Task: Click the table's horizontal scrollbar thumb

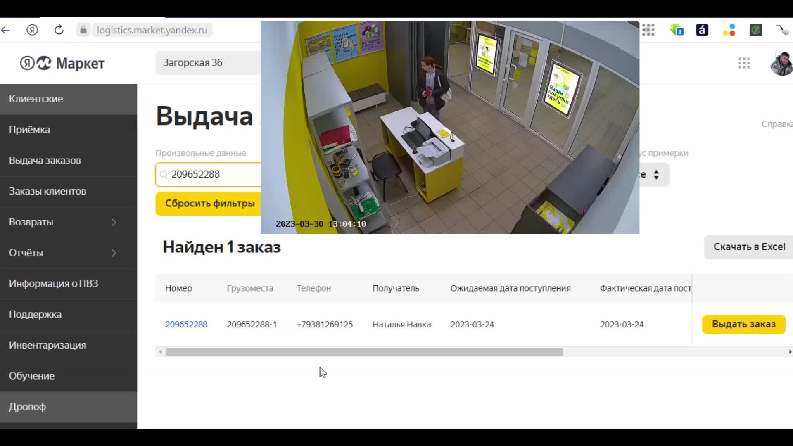Action: coord(363,352)
